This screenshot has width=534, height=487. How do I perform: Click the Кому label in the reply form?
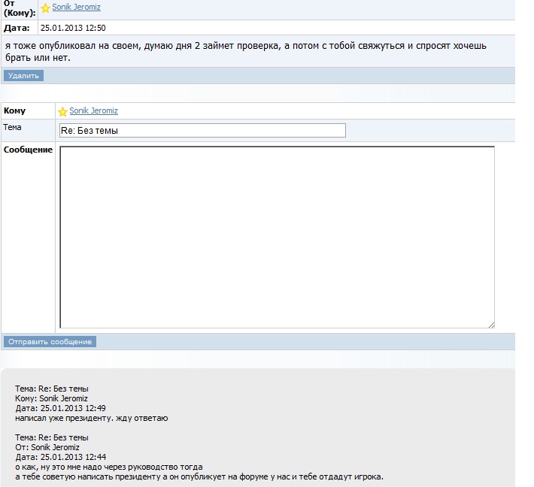point(15,111)
